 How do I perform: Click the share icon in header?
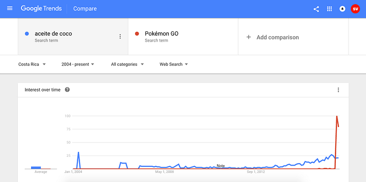point(316,9)
